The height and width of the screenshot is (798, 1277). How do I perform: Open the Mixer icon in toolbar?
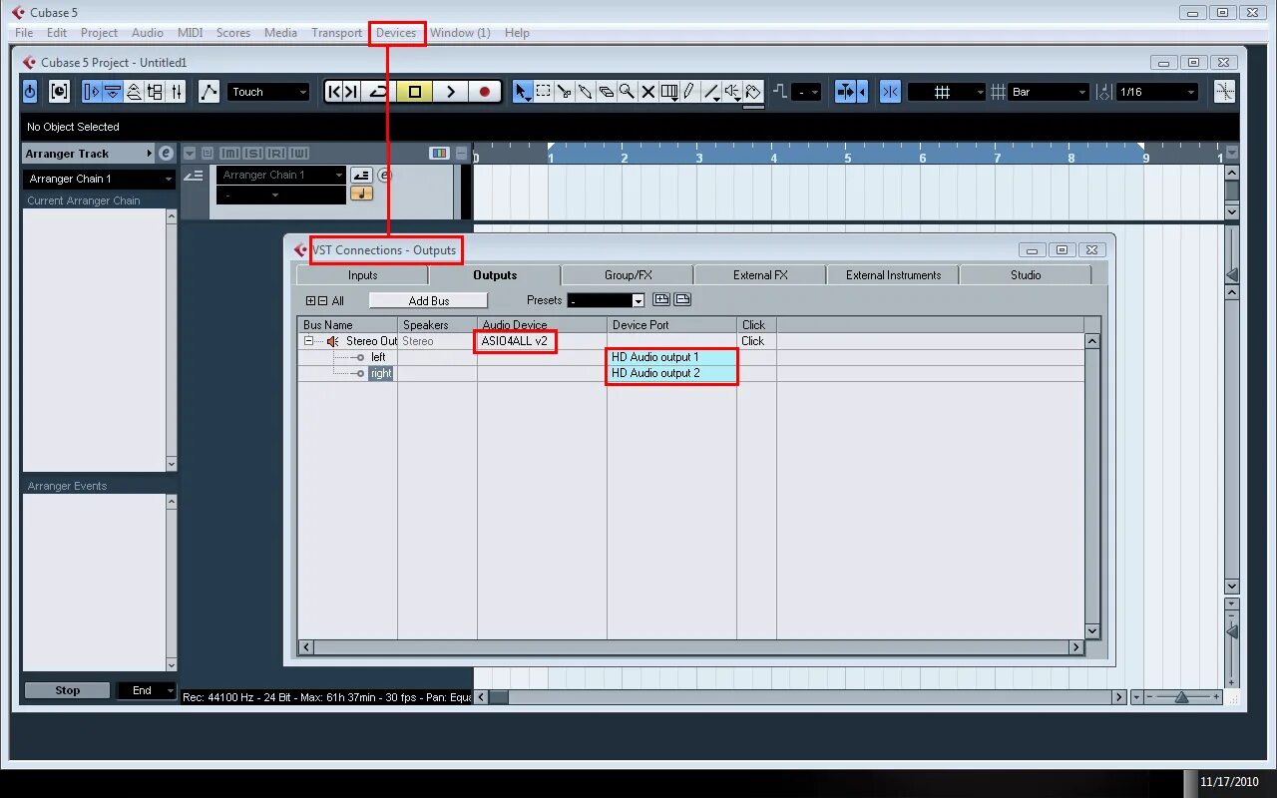176,92
